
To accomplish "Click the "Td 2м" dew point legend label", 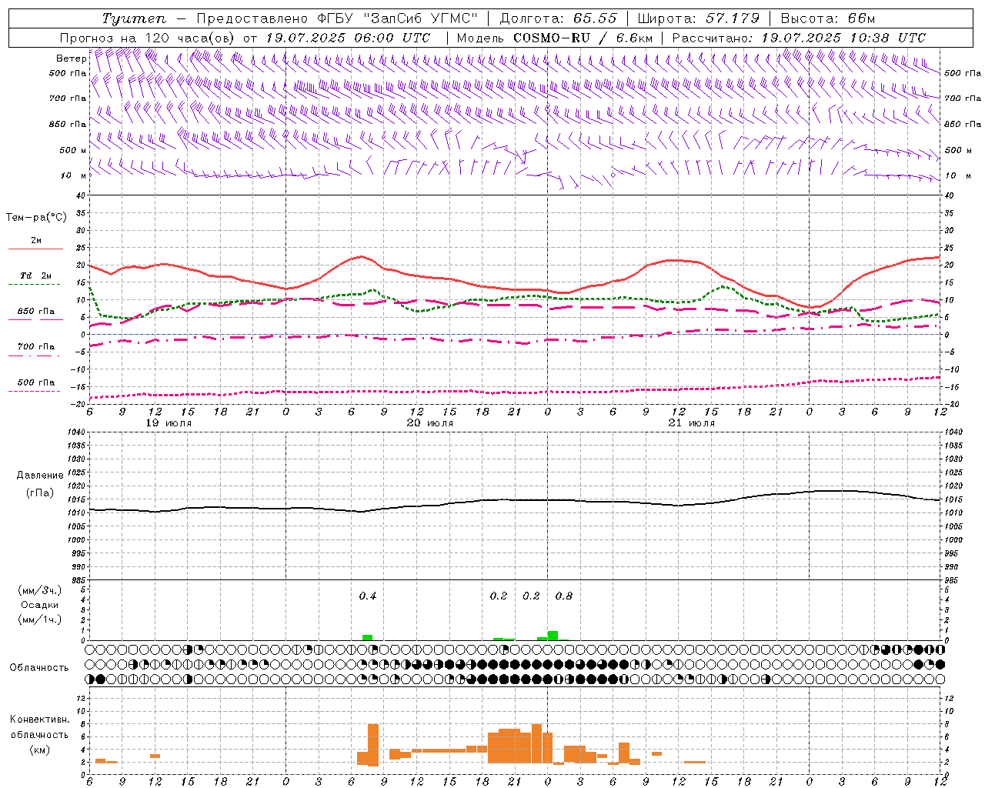I will click(35, 275).
